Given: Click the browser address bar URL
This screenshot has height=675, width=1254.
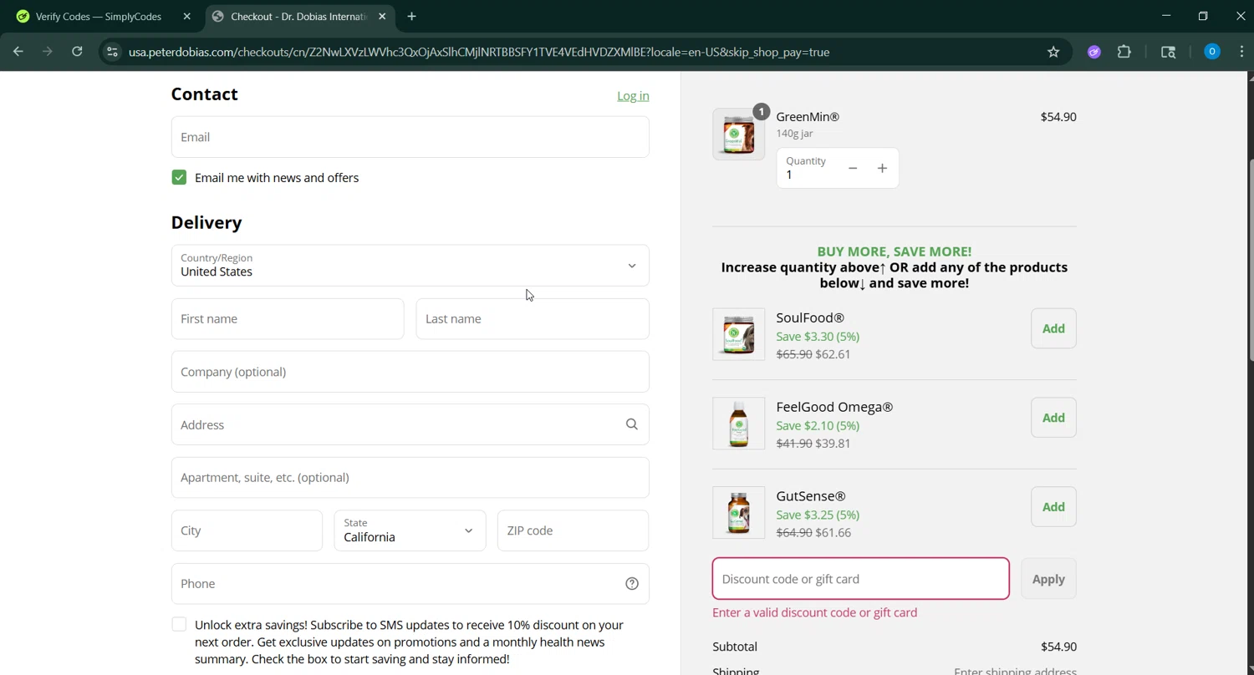Looking at the screenshot, I should tap(479, 52).
